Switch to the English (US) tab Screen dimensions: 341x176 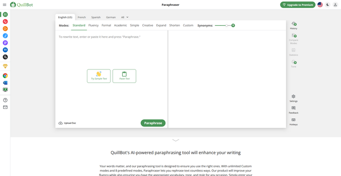tap(65, 17)
